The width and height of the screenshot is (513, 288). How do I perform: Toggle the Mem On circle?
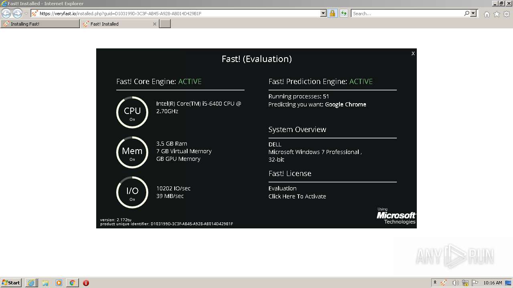coord(132,152)
